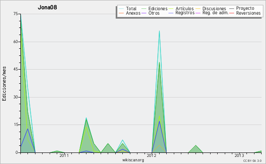Click the 0 y-axis label
This screenshot has height=164, width=266.
point(17,152)
